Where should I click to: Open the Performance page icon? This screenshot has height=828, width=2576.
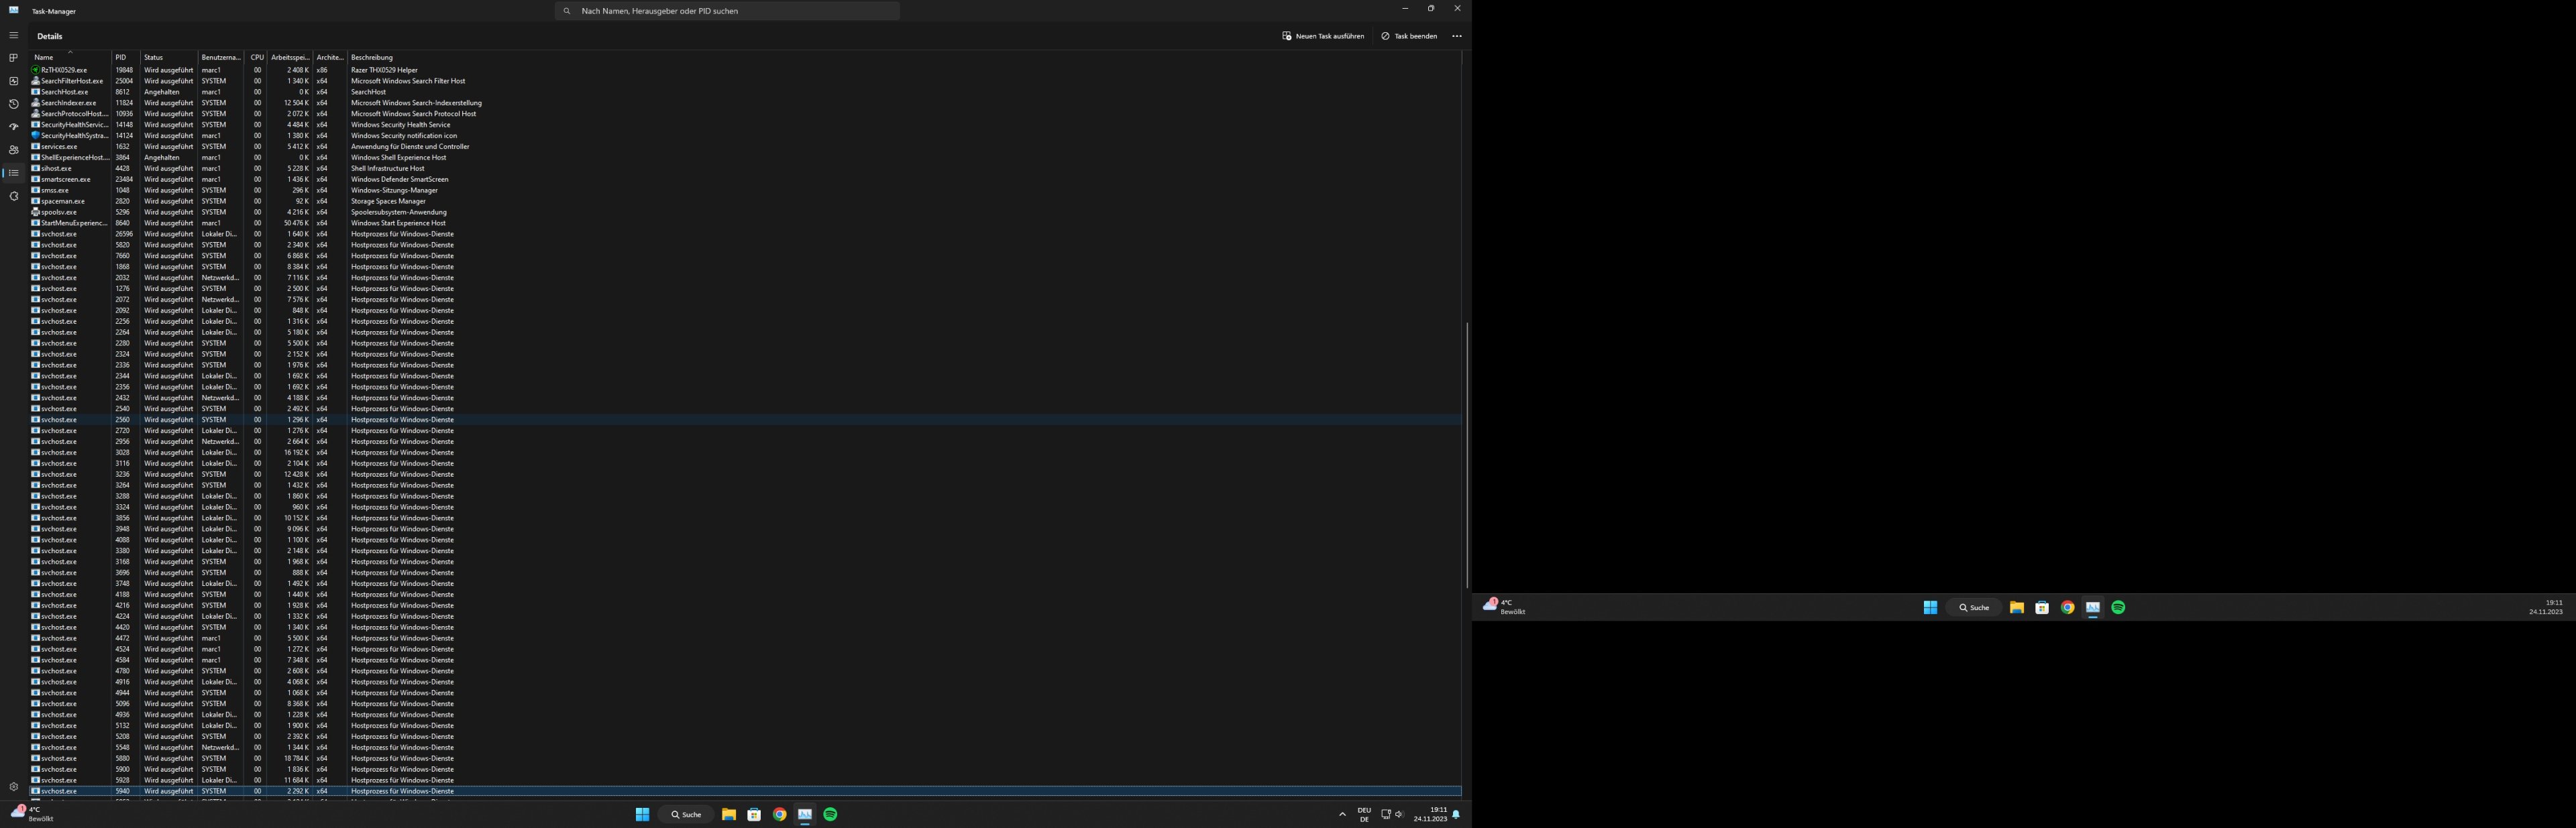[13, 81]
